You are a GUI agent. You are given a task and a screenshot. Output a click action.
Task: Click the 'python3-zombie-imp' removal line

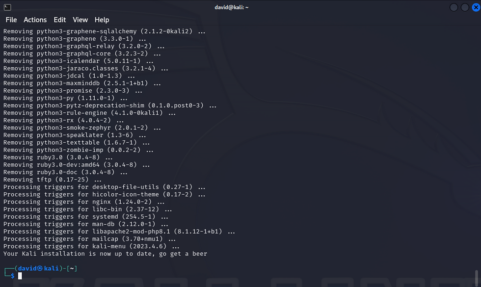(78, 150)
